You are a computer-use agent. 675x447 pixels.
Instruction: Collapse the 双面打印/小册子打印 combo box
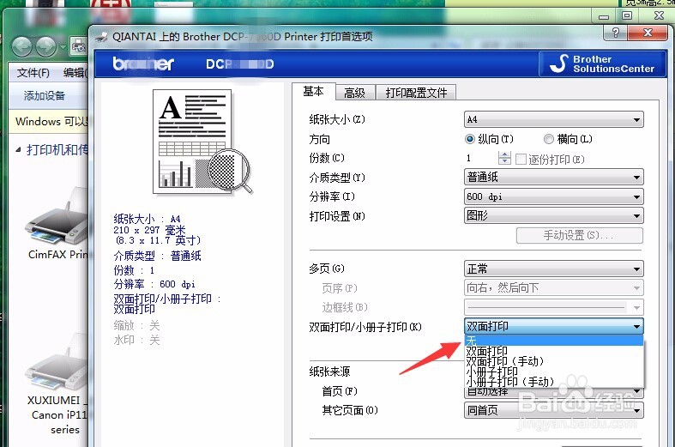coord(553,326)
